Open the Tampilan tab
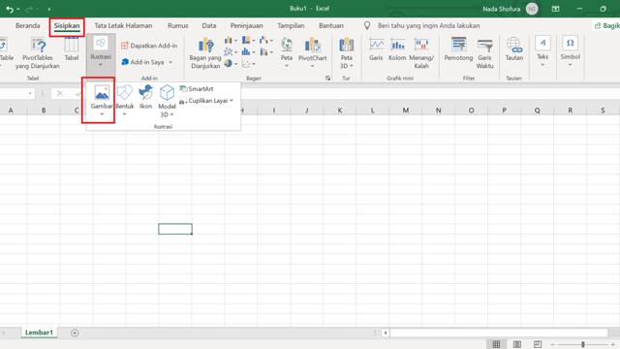Image resolution: width=620 pixels, height=349 pixels. [x=291, y=26]
